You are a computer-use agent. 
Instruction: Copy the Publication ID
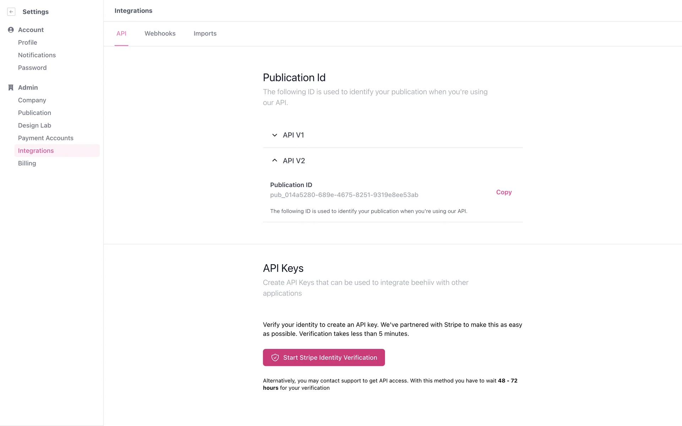pos(504,192)
